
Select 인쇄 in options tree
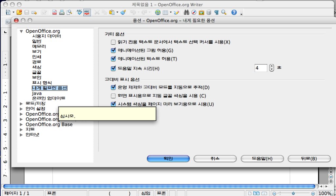pyautogui.click(x=37, y=57)
